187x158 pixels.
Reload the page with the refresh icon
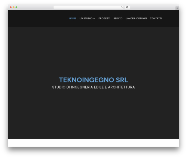122,7
